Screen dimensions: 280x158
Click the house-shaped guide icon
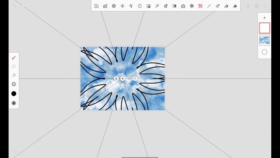tap(183, 6)
